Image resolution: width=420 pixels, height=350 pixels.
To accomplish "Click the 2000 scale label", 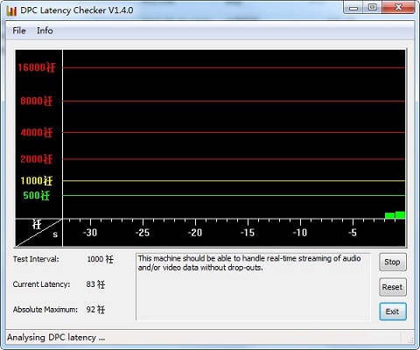I will pyautogui.click(x=37, y=159).
